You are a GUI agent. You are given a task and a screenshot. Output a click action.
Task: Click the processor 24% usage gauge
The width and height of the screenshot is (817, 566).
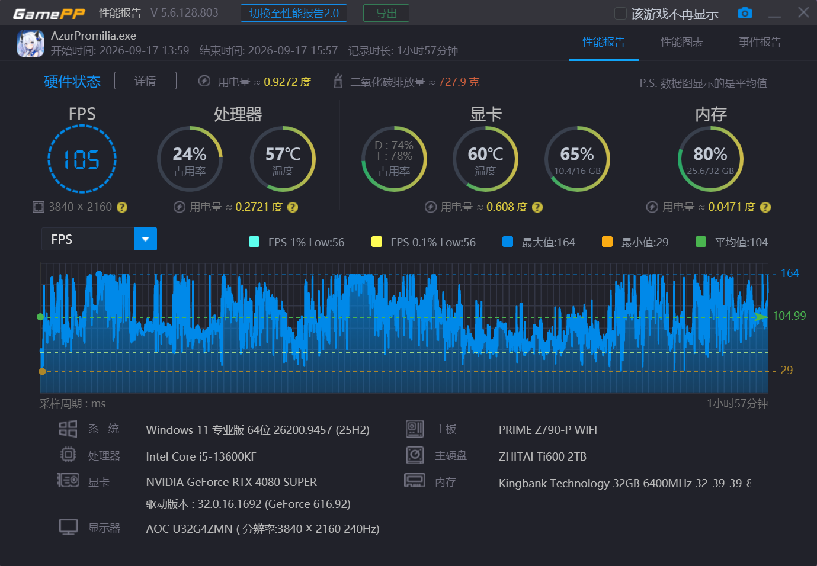[190, 159]
